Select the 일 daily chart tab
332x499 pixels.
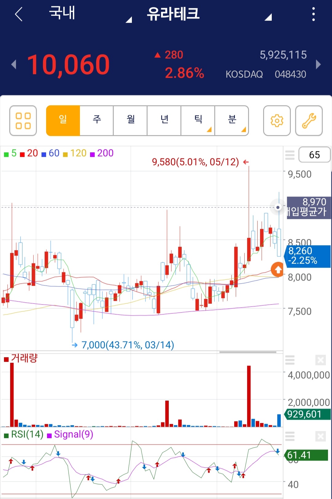click(x=63, y=121)
